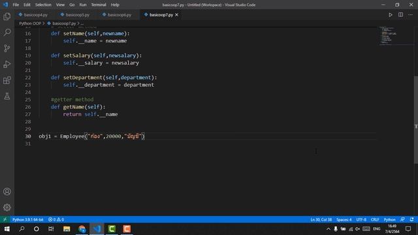This screenshot has width=418, height=235.
Task: Click return self.__name line
Action: [x=90, y=114]
